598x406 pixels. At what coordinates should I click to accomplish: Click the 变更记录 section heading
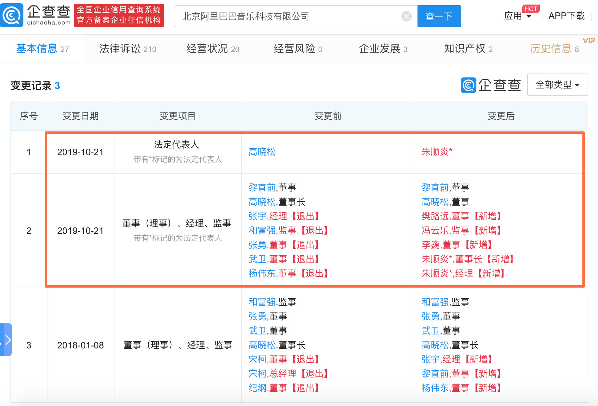tap(35, 86)
